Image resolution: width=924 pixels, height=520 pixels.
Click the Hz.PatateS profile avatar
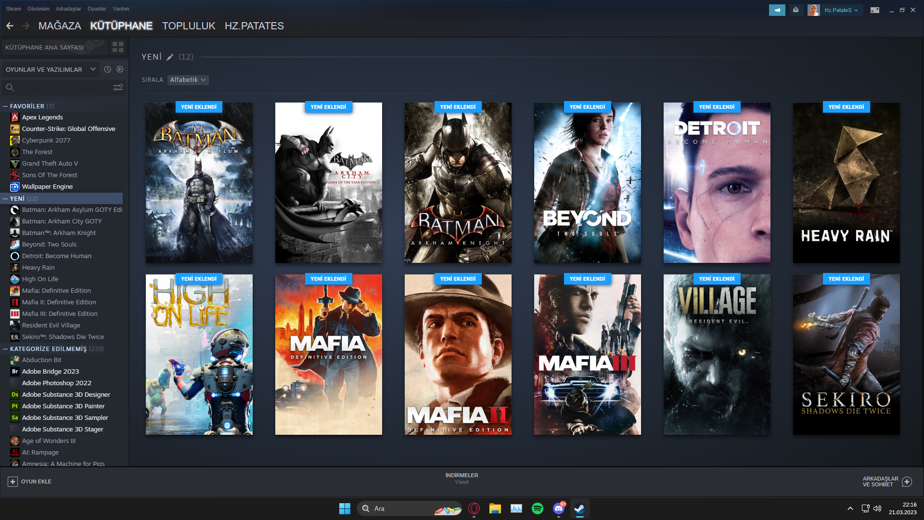(x=813, y=10)
